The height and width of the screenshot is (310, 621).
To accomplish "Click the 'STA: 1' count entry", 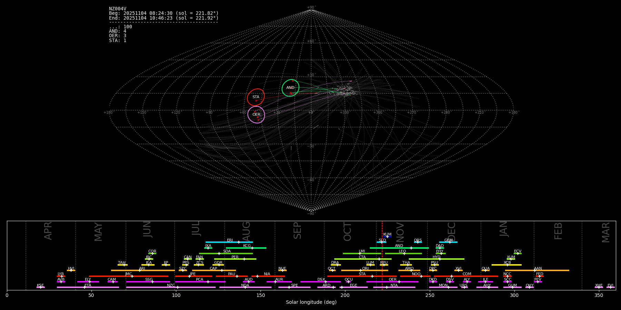I will tap(118, 41).
